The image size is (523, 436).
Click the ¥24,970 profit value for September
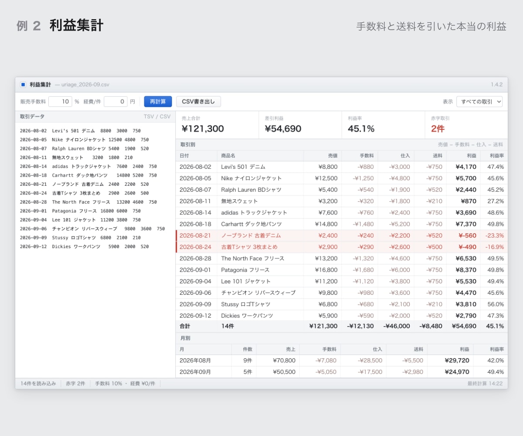(457, 372)
